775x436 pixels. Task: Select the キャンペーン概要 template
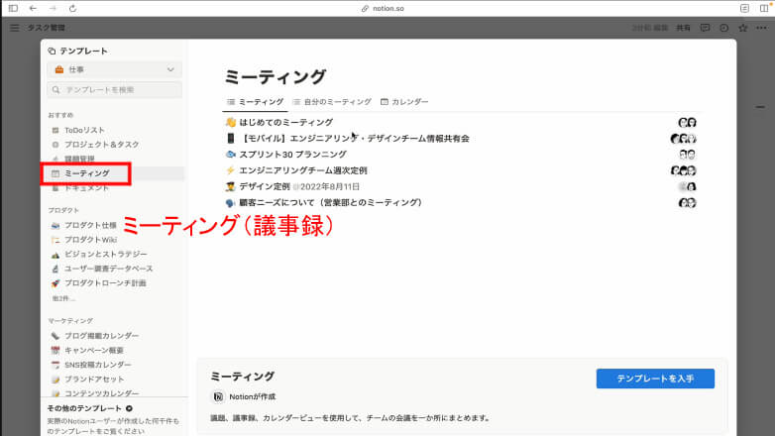point(94,350)
